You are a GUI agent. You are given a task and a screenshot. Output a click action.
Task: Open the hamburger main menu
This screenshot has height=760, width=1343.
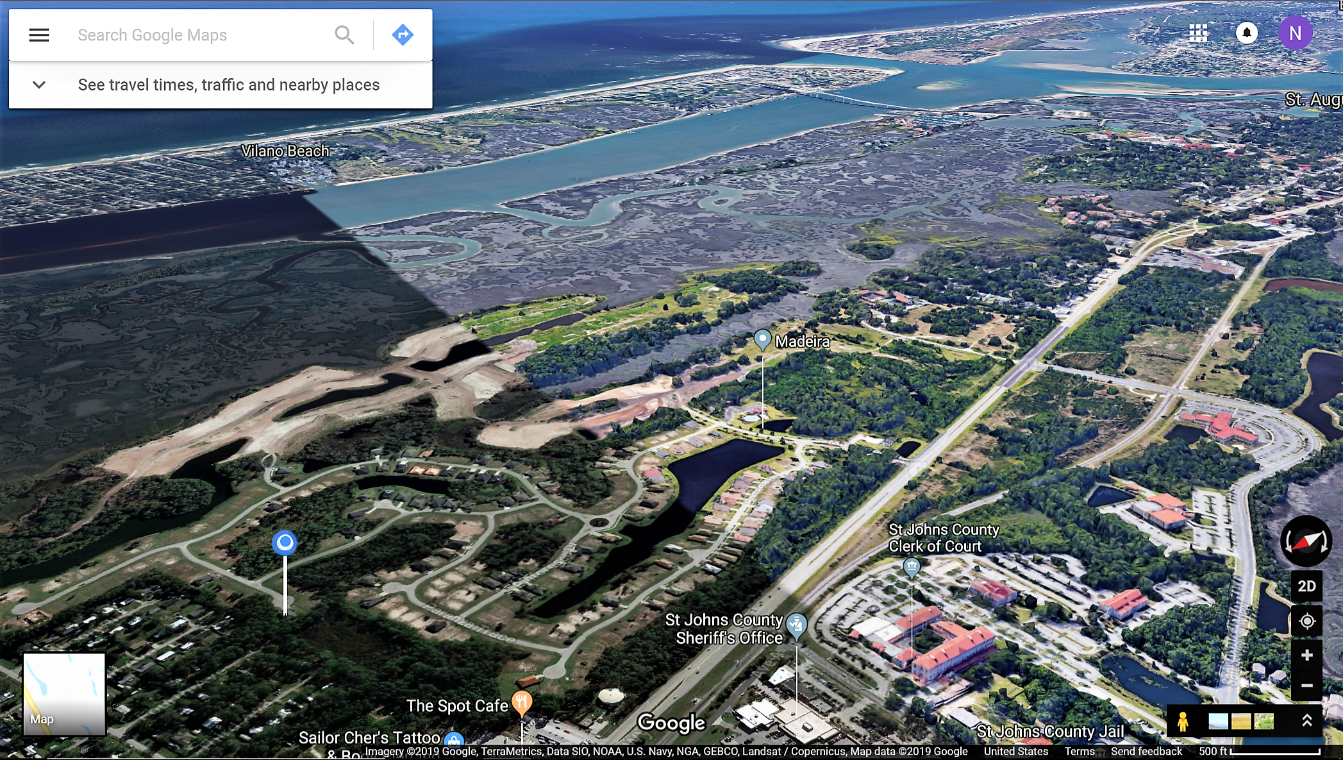pos(39,35)
